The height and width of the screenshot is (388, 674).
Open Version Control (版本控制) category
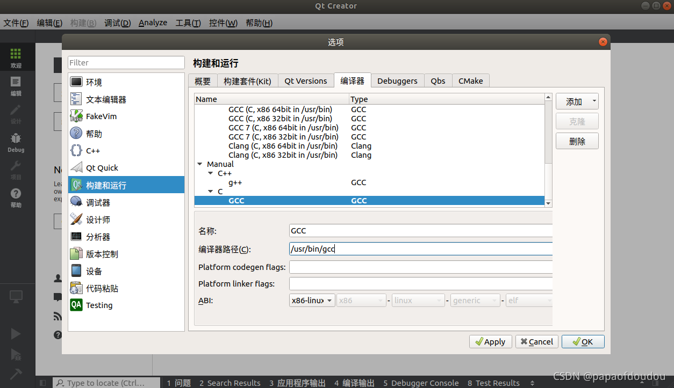pyautogui.click(x=126, y=254)
